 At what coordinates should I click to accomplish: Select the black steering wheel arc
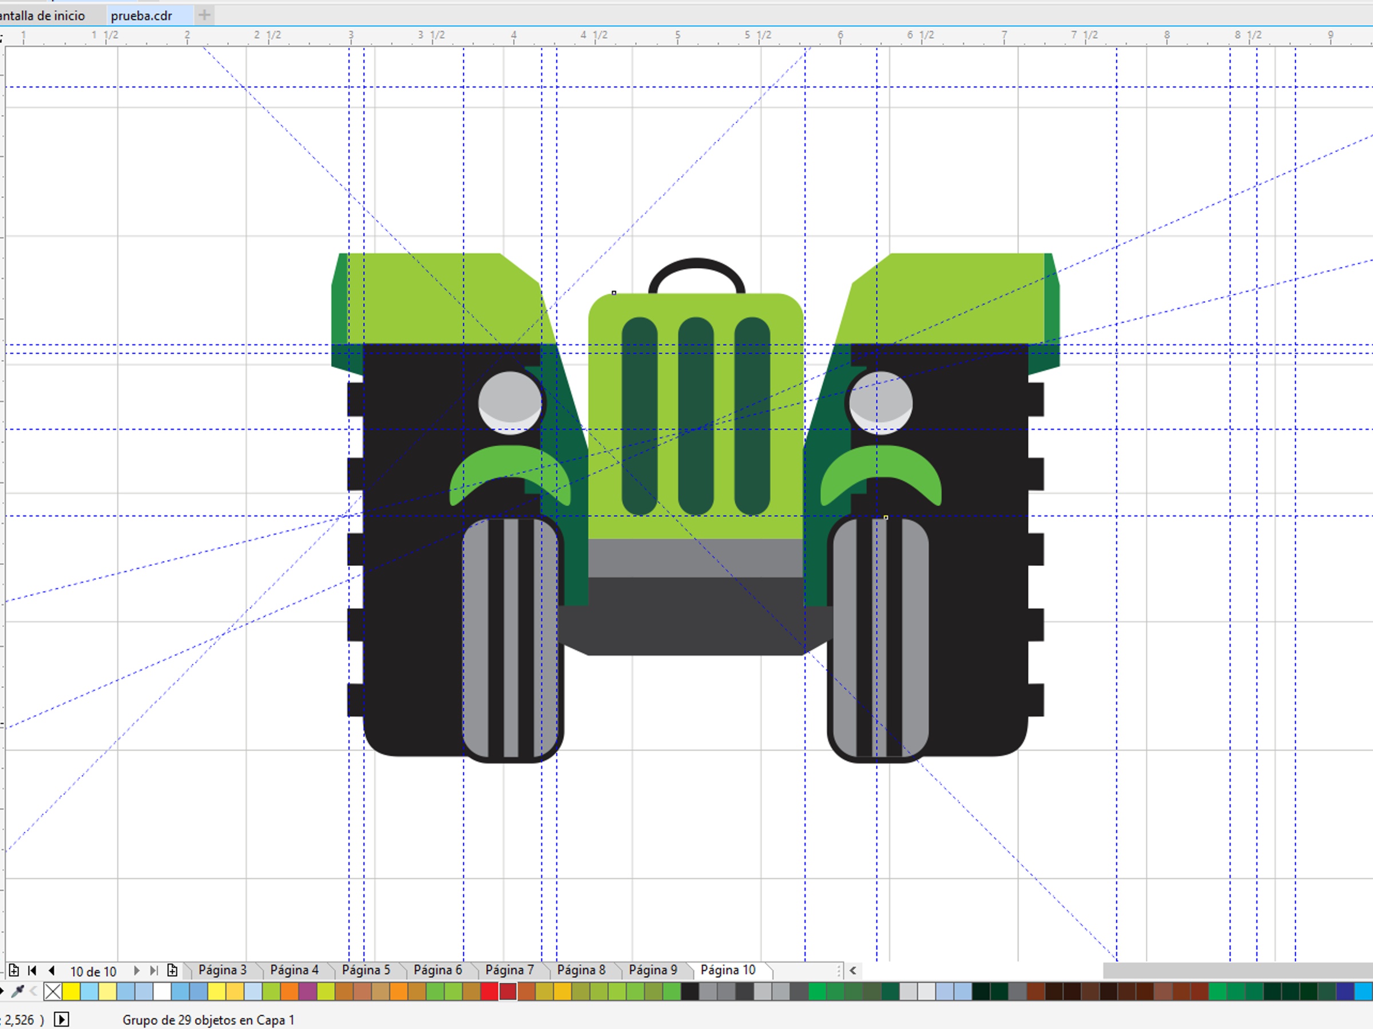pos(696,264)
